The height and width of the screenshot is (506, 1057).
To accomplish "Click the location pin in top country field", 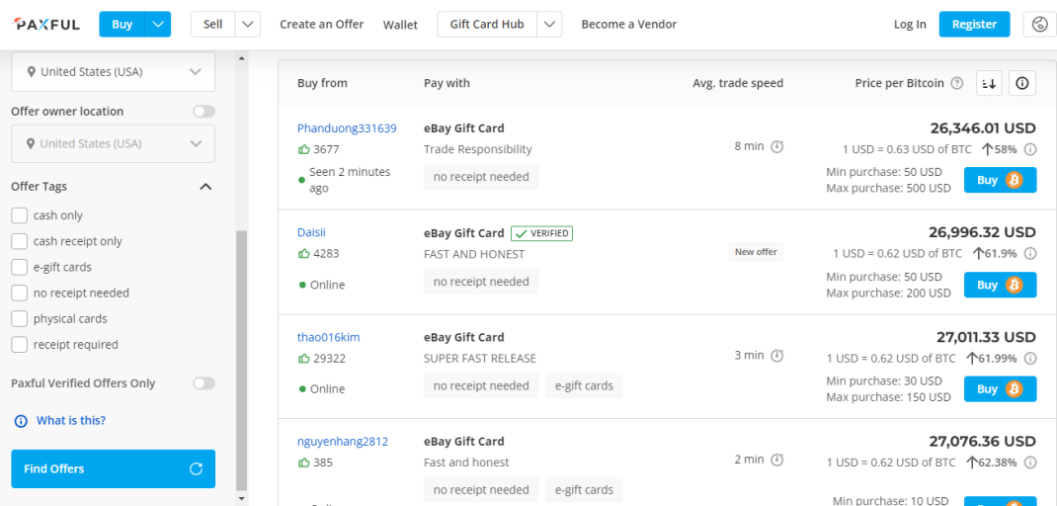I will (x=31, y=71).
